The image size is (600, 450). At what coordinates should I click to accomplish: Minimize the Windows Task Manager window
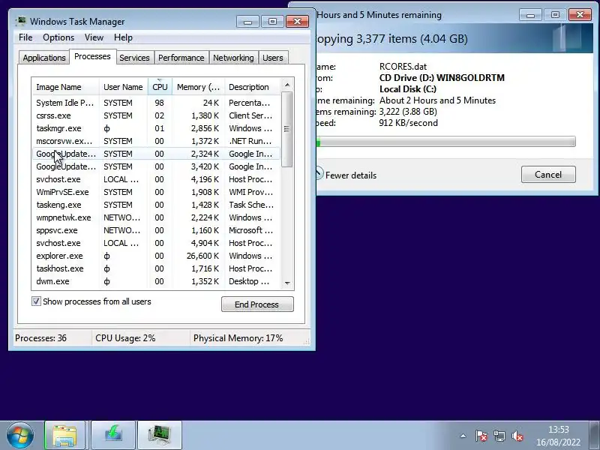[247, 22]
